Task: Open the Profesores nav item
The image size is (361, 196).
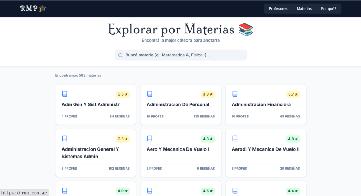Action: point(278,9)
